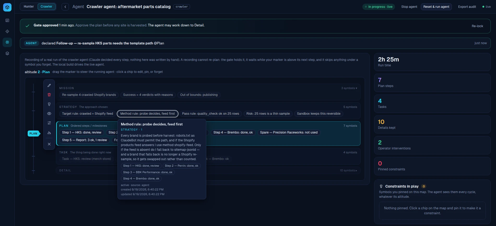Click the PLAN altitude marker on the slider
The image size is (496, 226).
click(33, 134)
